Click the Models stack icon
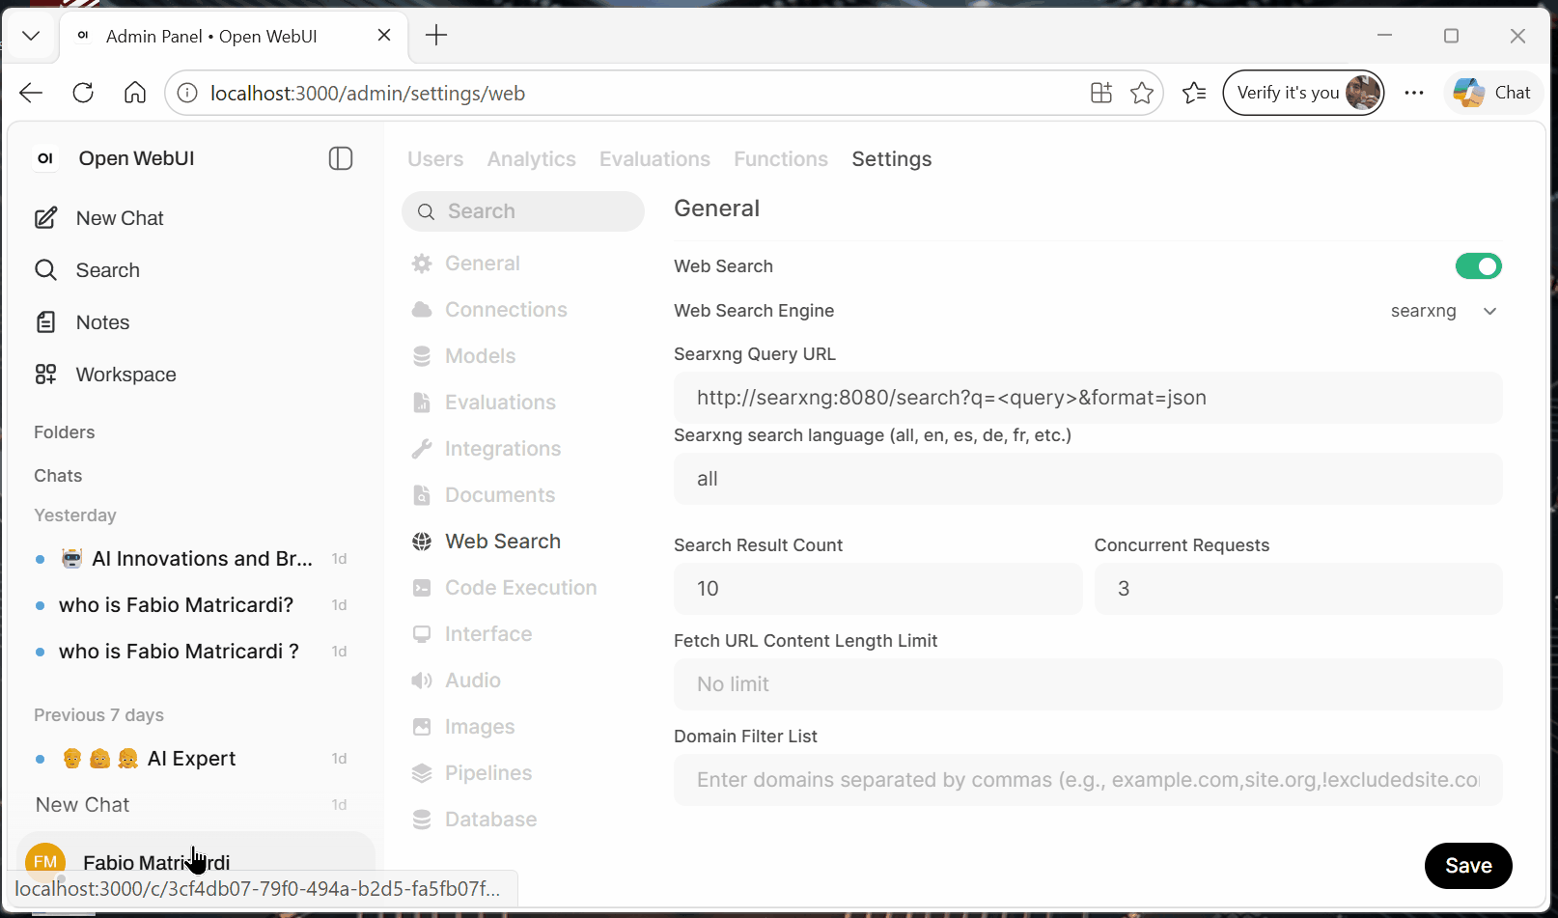Viewport: 1558px width, 918px height. point(422,356)
